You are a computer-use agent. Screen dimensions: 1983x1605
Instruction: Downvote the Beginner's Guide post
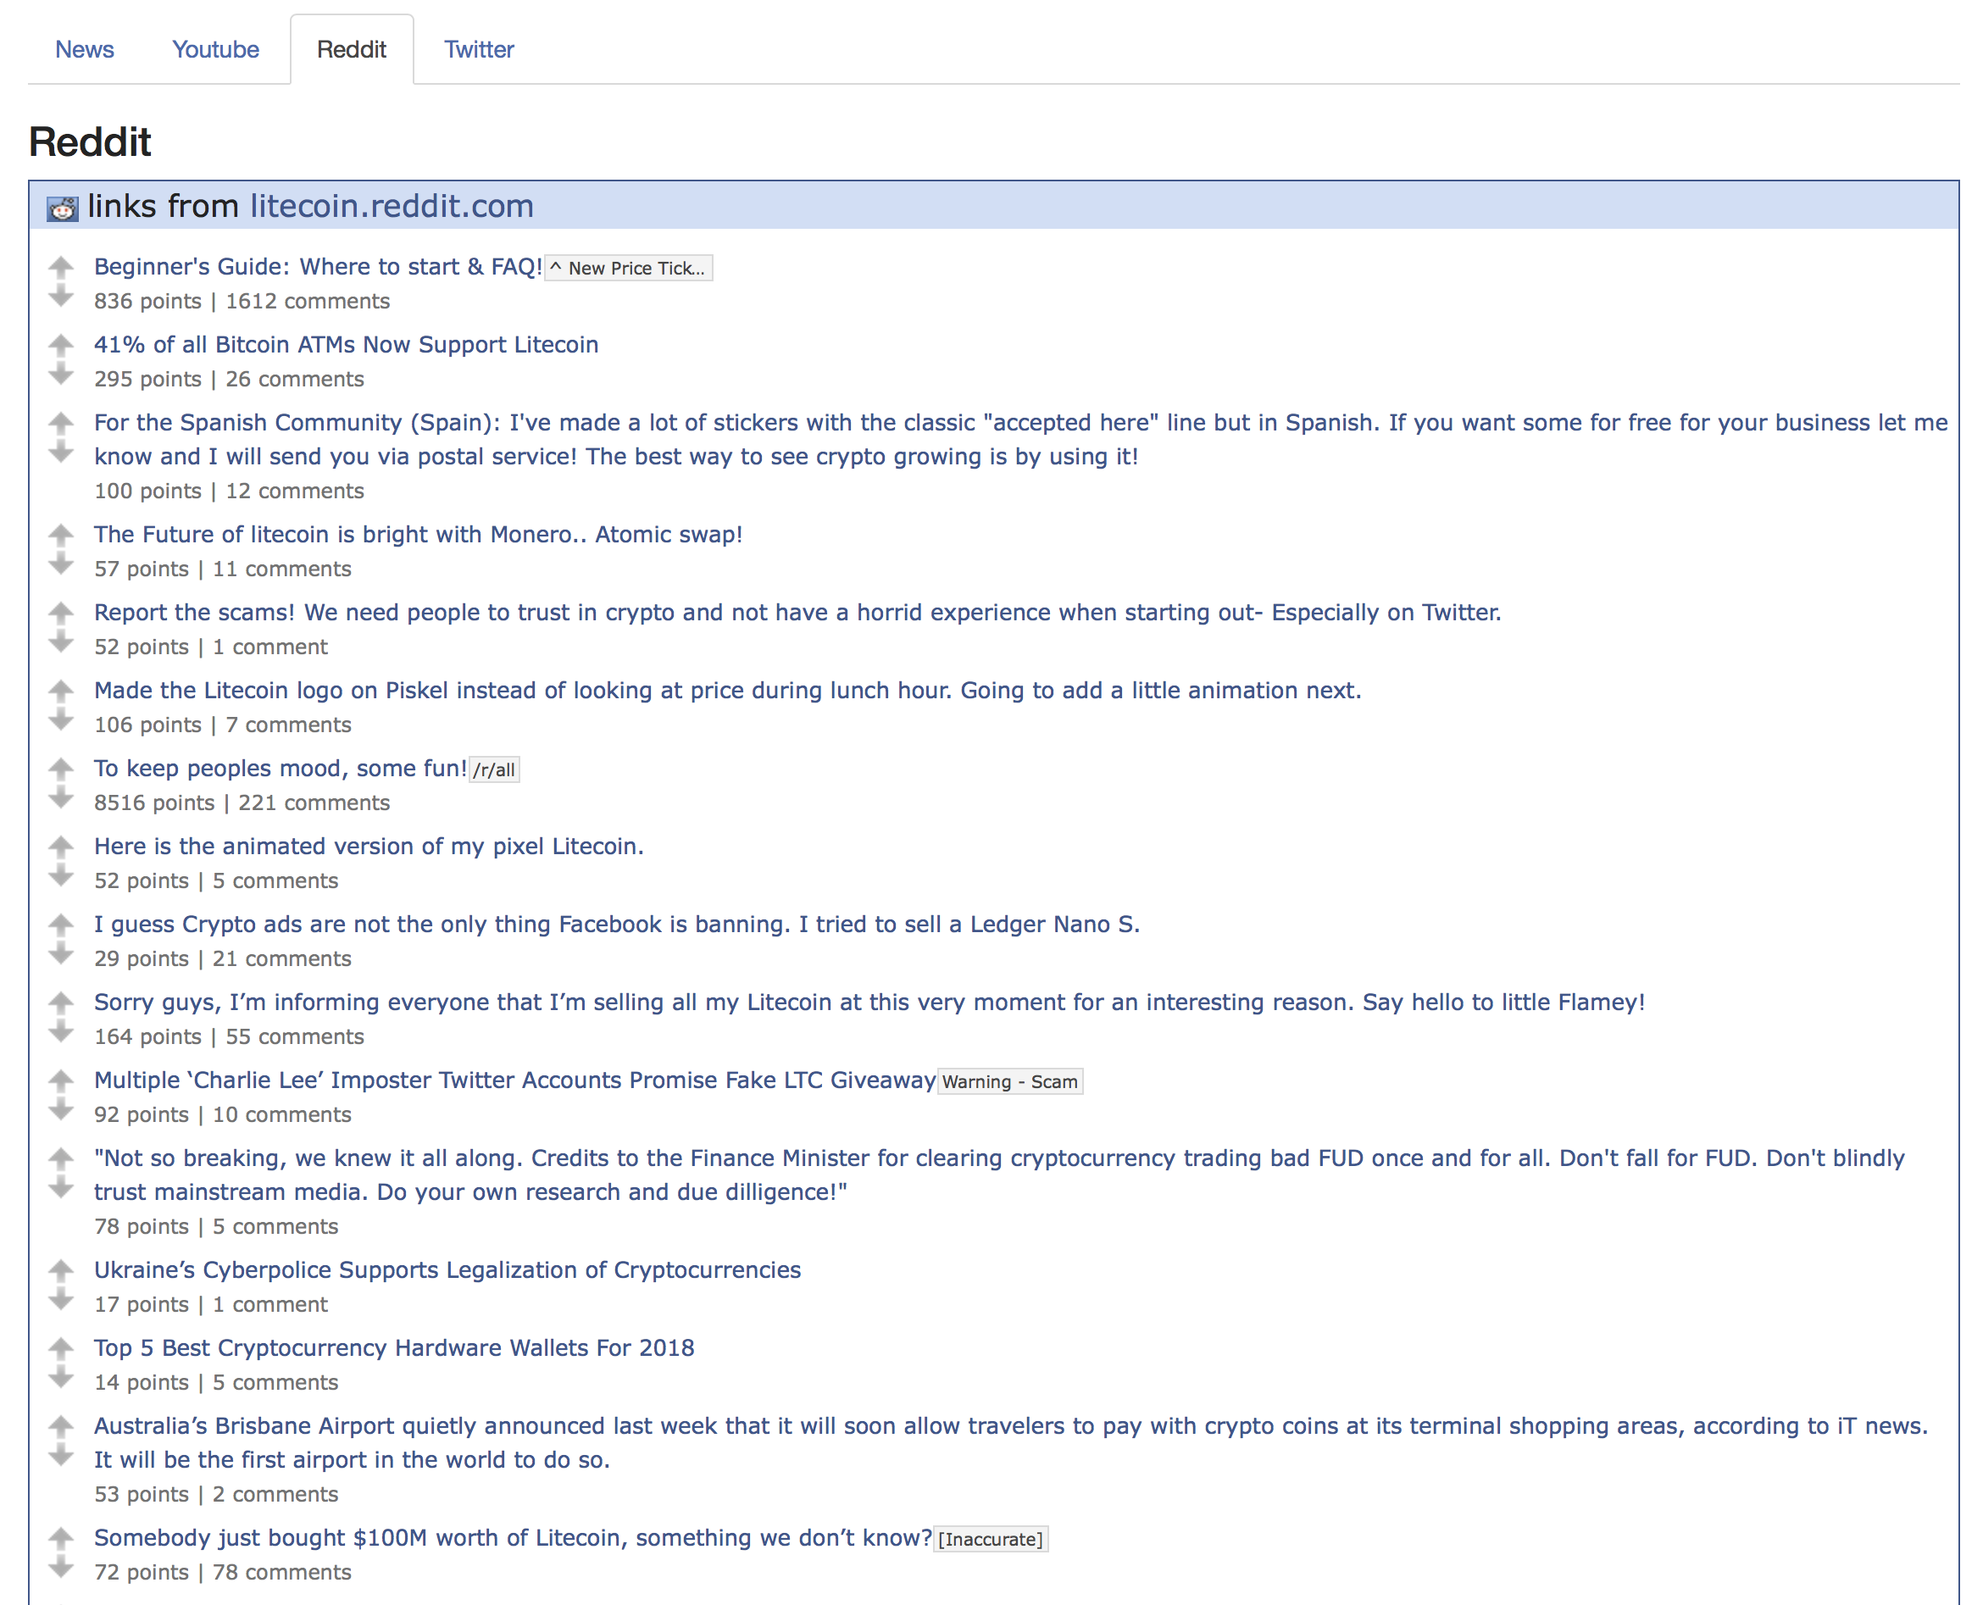tap(61, 296)
